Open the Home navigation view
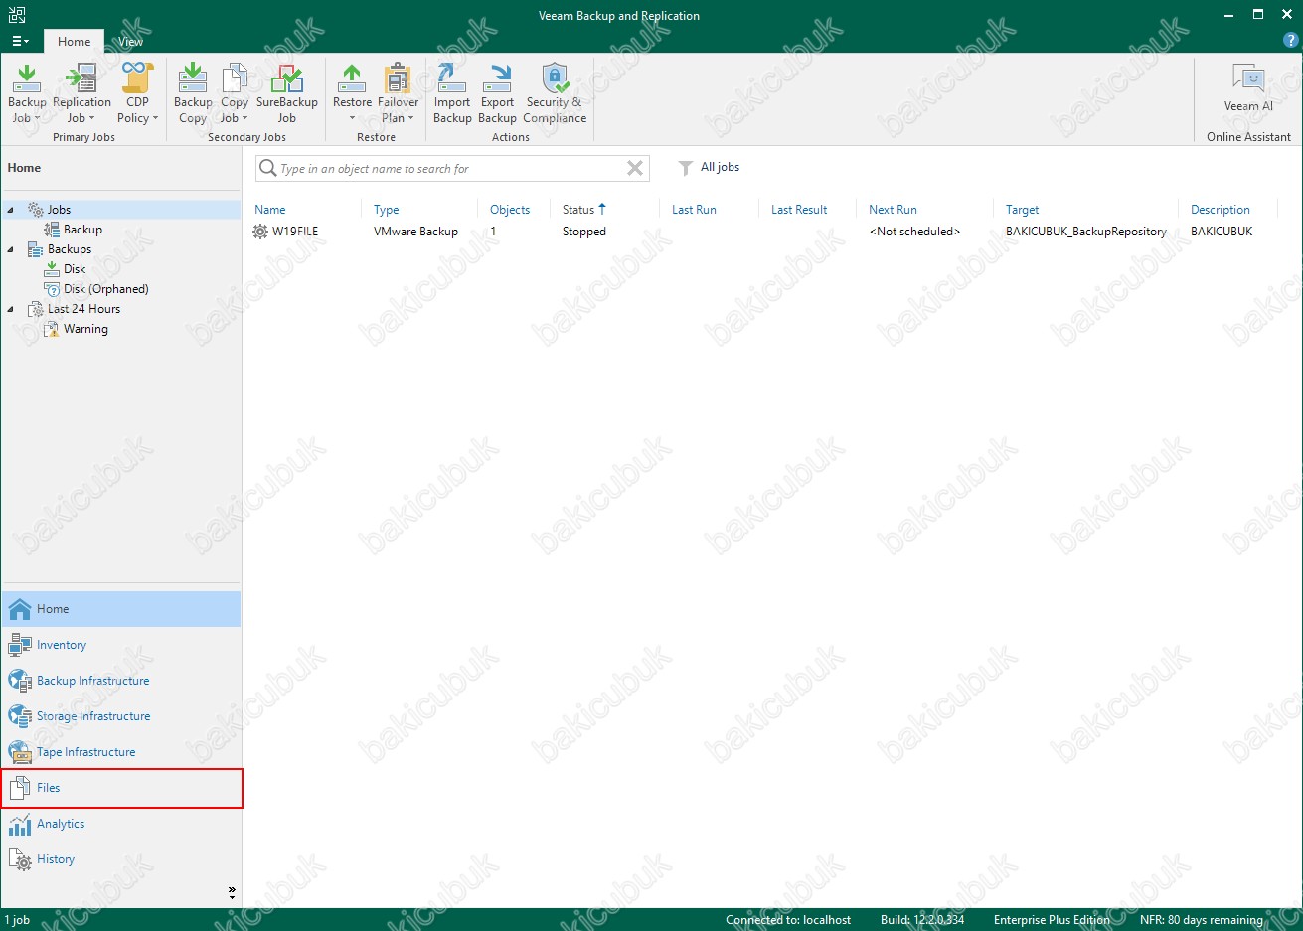The height and width of the screenshot is (931, 1303). (121, 609)
